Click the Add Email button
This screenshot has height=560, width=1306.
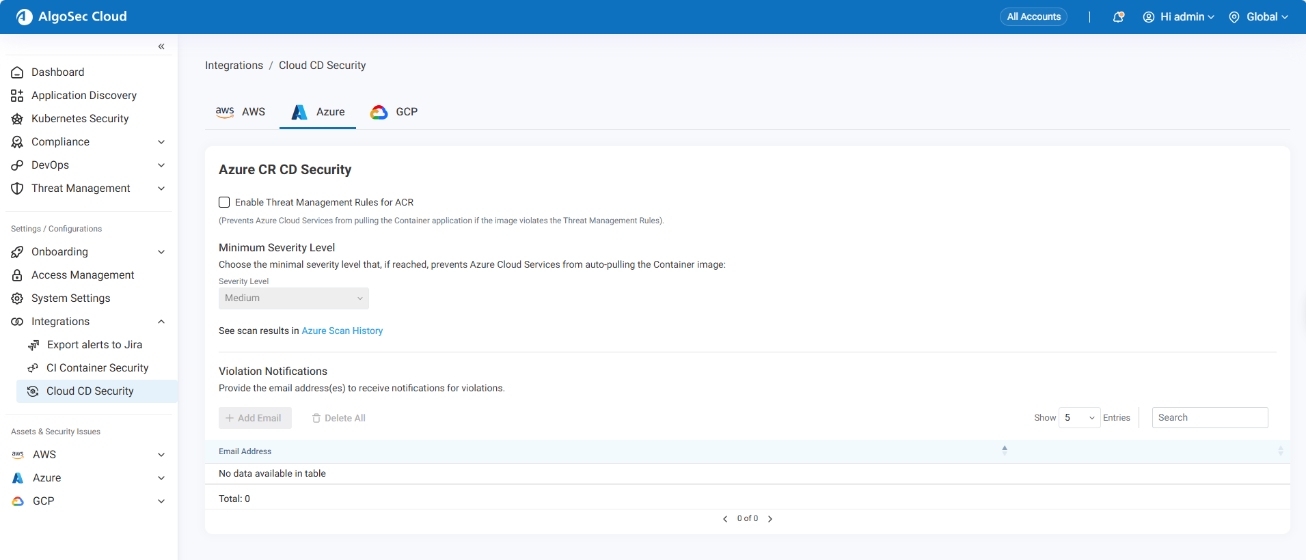(255, 418)
